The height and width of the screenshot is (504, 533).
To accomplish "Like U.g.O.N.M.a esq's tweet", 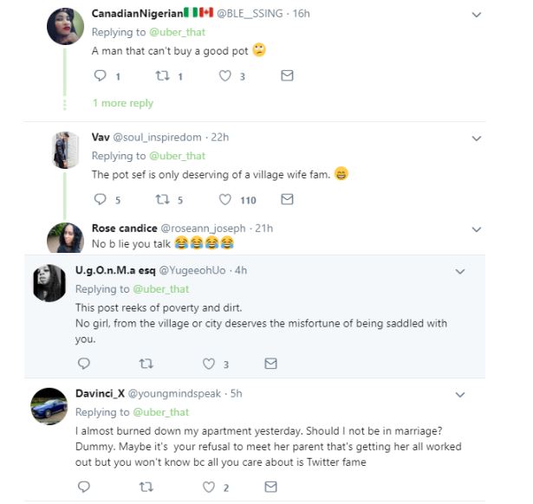I will point(208,364).
